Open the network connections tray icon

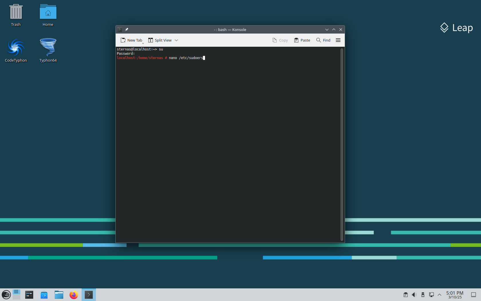point(431,295)
